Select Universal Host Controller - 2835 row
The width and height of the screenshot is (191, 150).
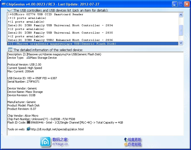tap(93, 33)
